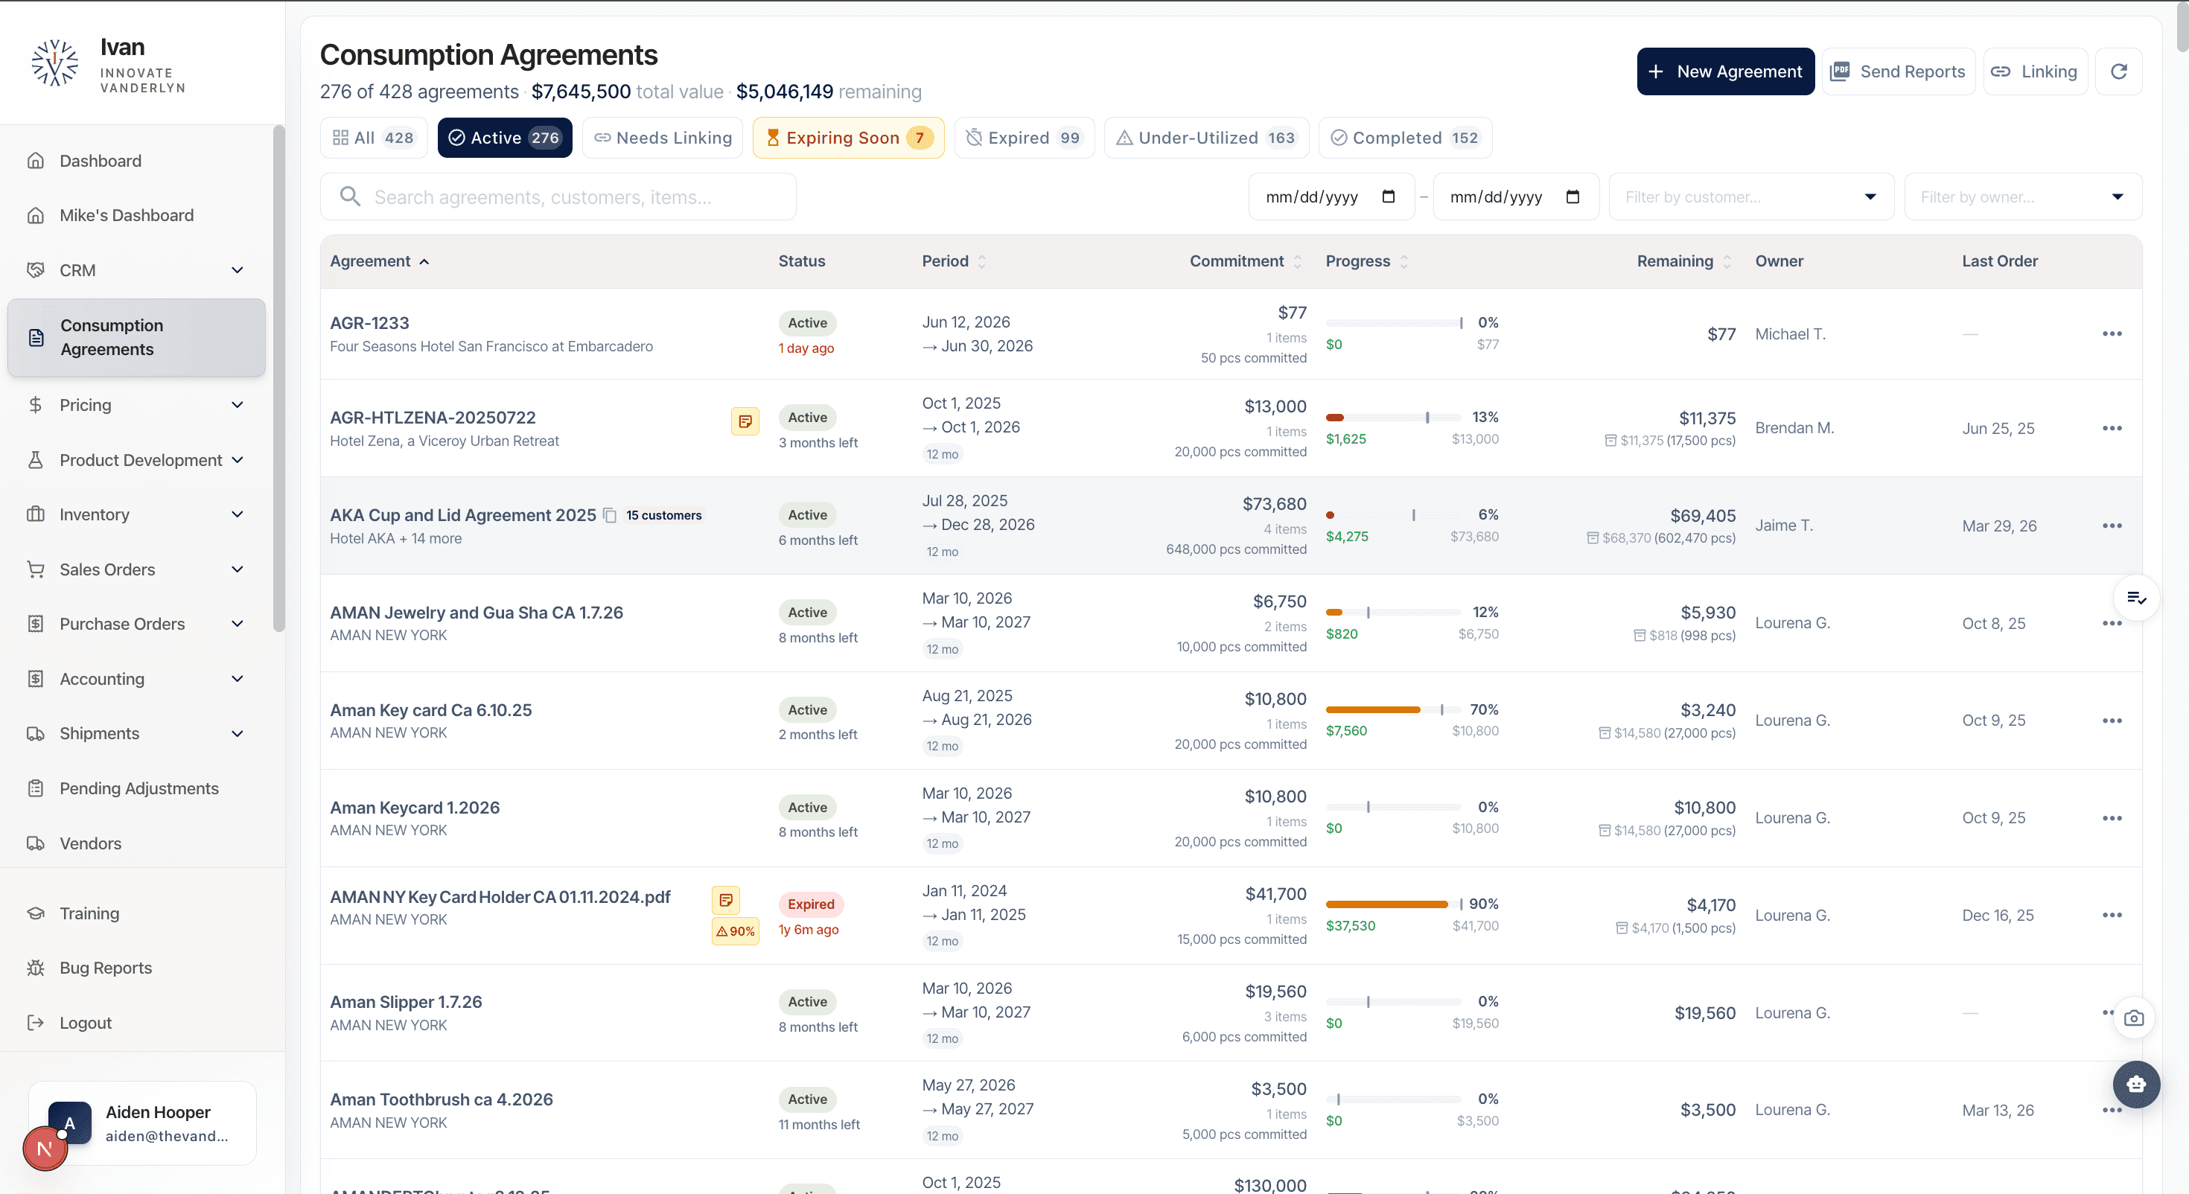Click the 70% progress bar for Aman Key card
Image resolution: width=2189 pixels, height=1194 pixels.
1394,709
